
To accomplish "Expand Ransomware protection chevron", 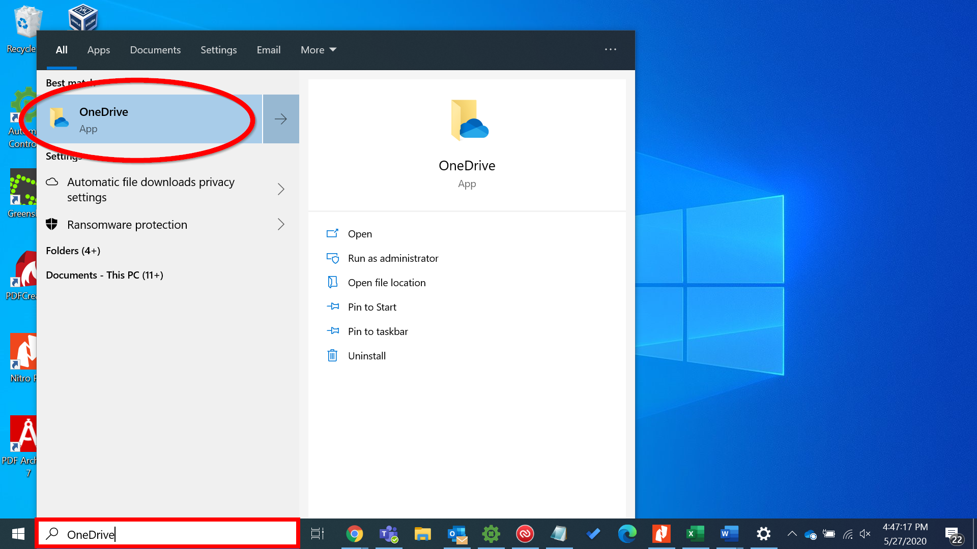I will point(281,224).
